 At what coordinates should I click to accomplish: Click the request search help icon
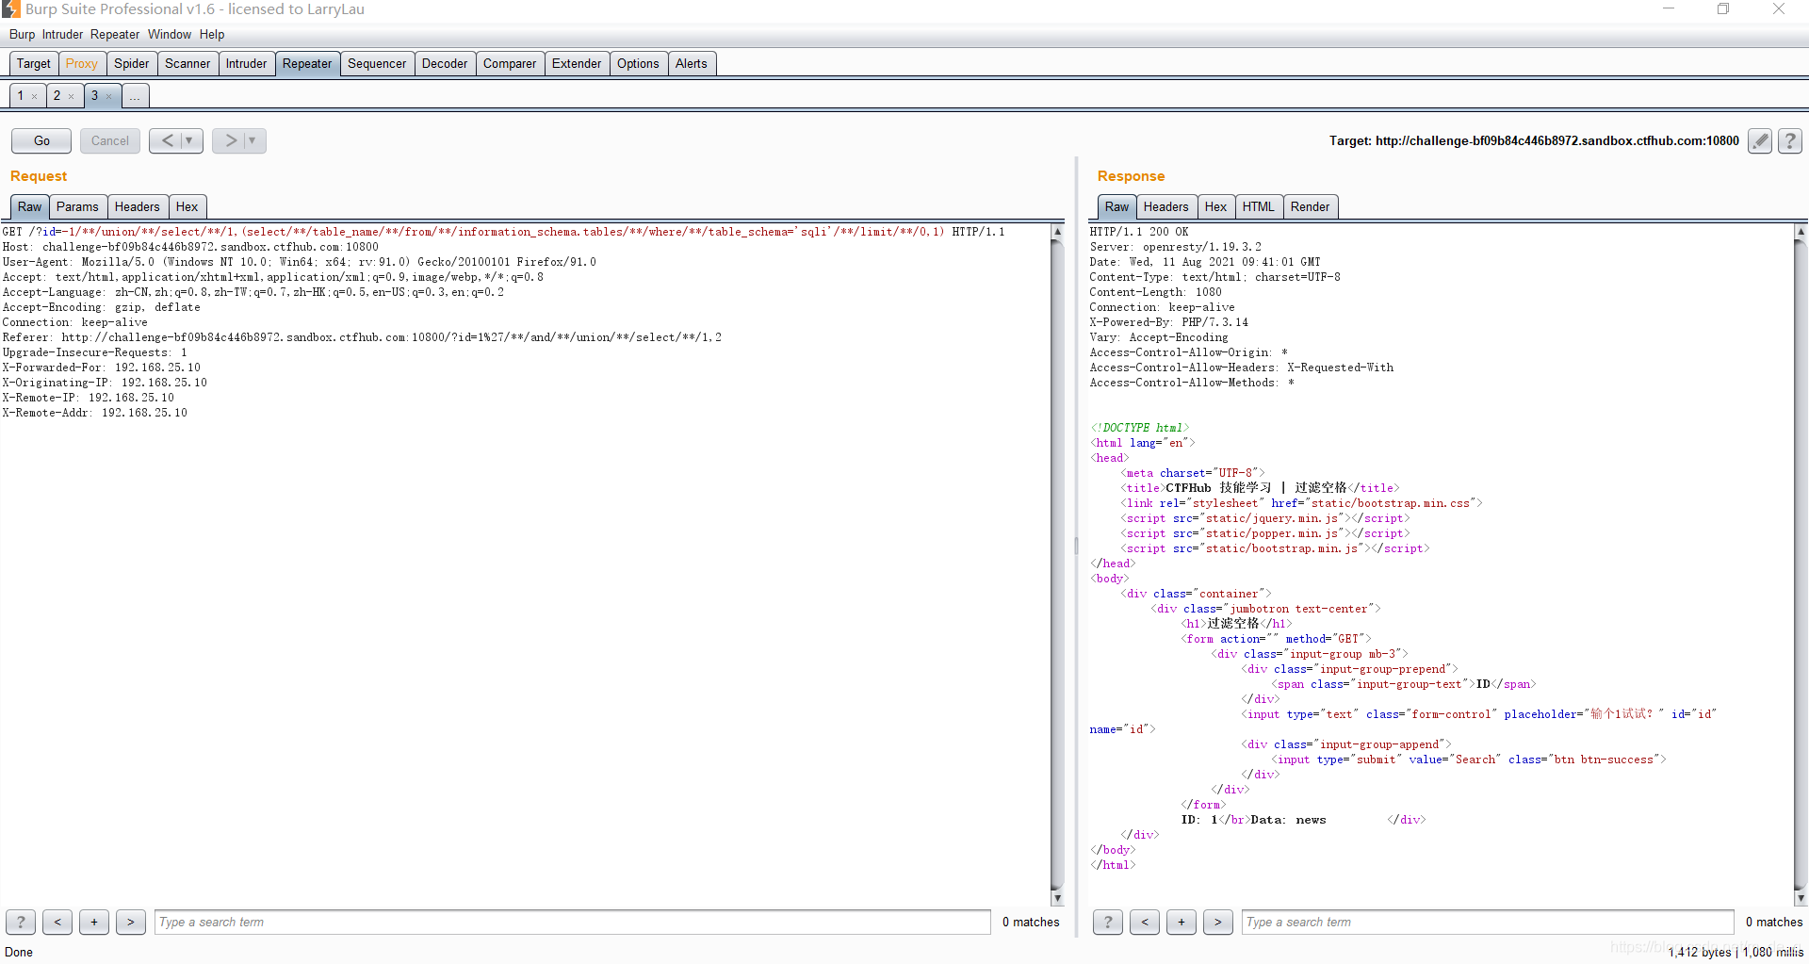[x=21, y=923]
